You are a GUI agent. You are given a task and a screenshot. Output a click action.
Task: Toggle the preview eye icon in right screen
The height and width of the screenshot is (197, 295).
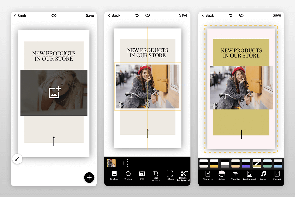click(241, 15)
